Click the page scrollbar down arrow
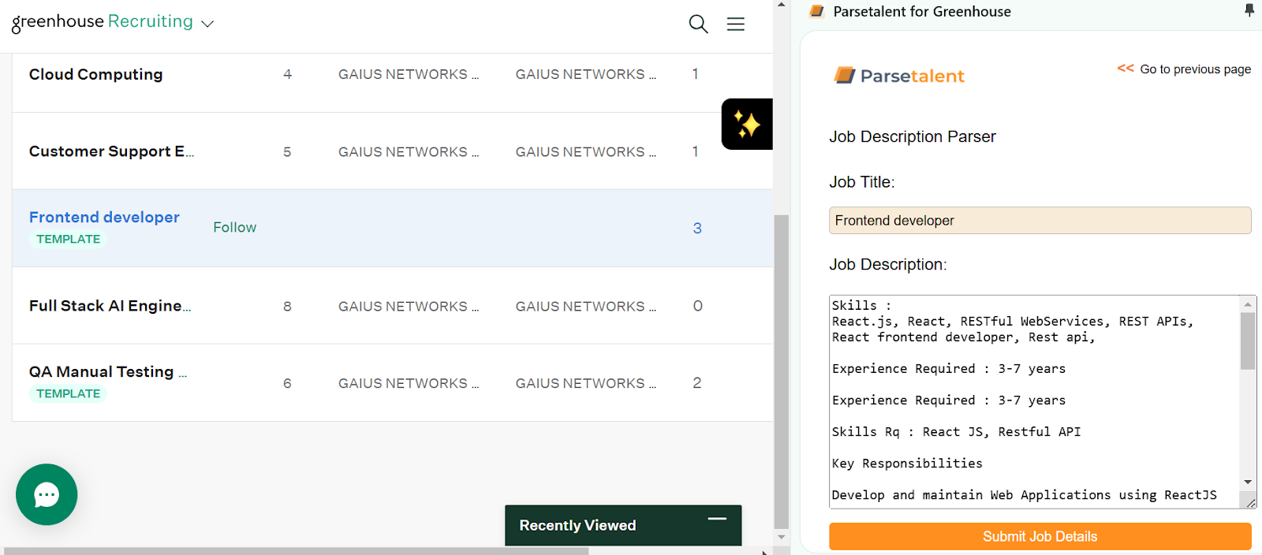The image size is (1262, 555). [x=782, y=537]
